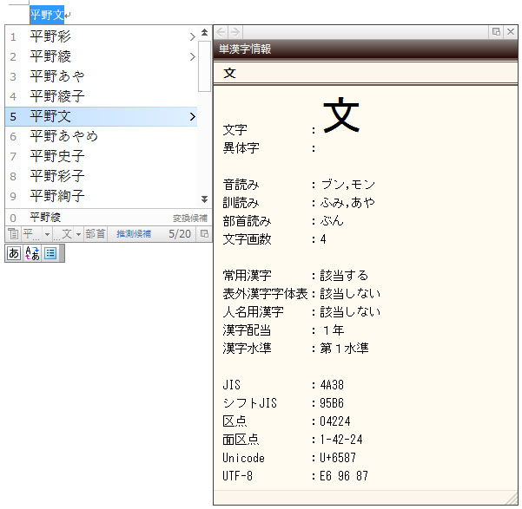
Task: Jump to top with double up arrow
Action: (204, 32)
